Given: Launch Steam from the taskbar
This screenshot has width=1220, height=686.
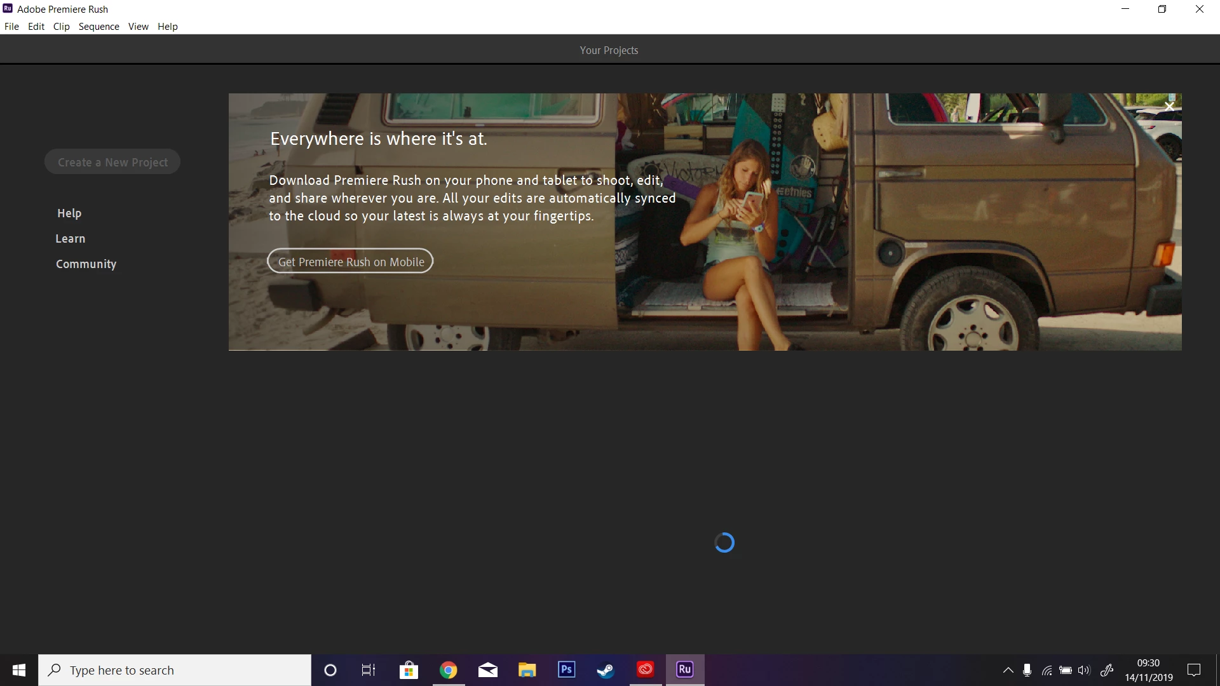Looking at the screenshot, I should coord(606,669).
